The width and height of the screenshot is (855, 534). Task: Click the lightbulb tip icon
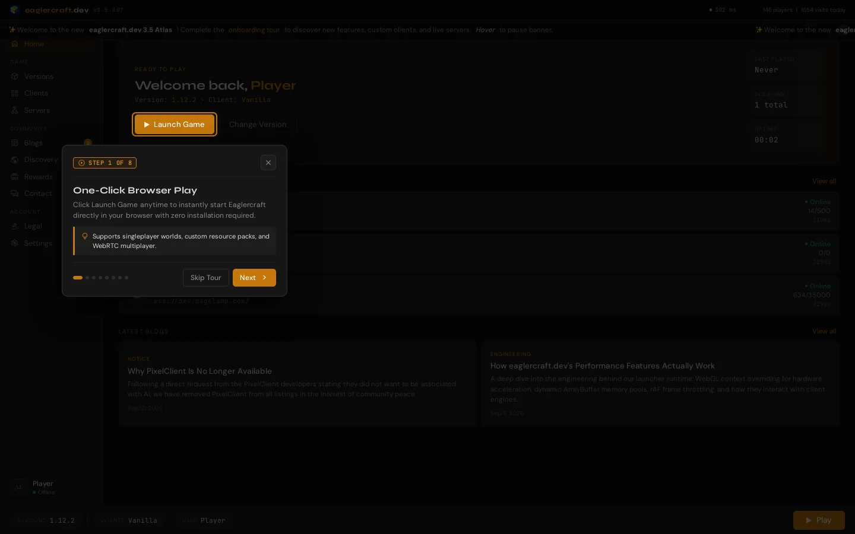coord(85,236)
